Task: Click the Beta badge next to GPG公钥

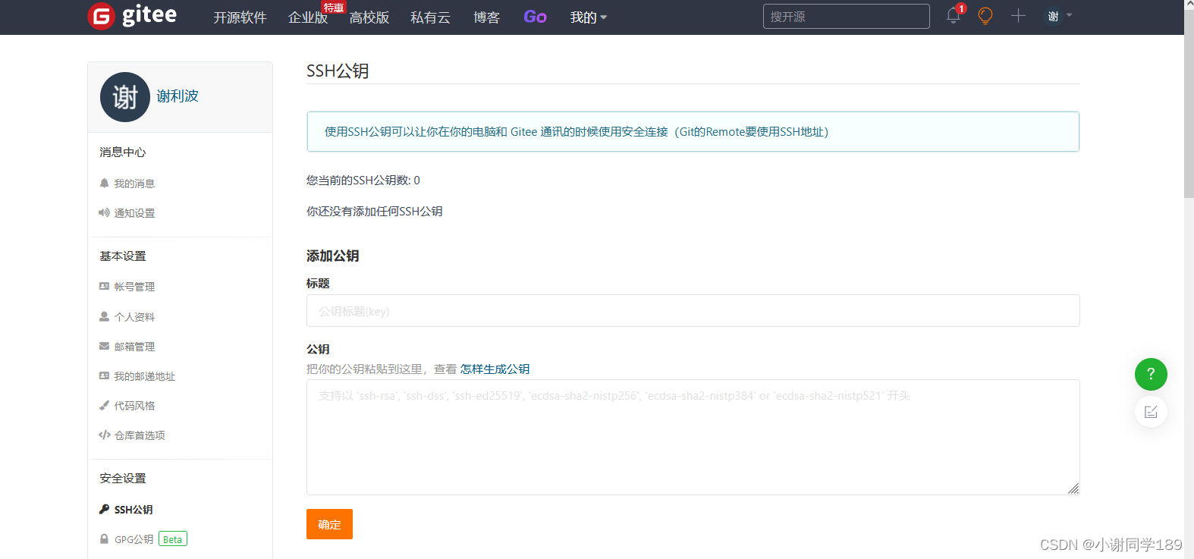Action: [173, 539]
